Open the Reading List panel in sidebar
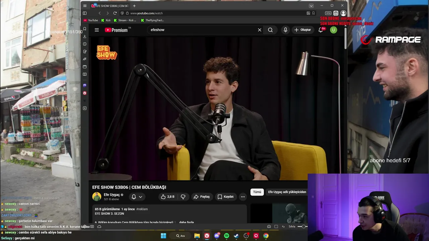The image size is (429, 241). click(x=85, y=74)
